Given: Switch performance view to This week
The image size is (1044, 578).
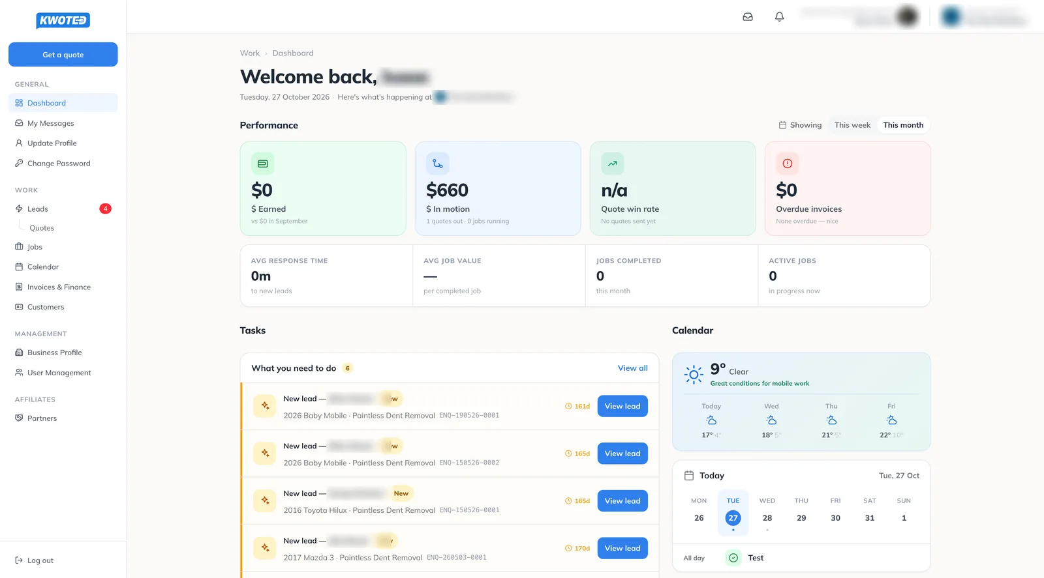Looking at the screenshot, I should 852,125.
